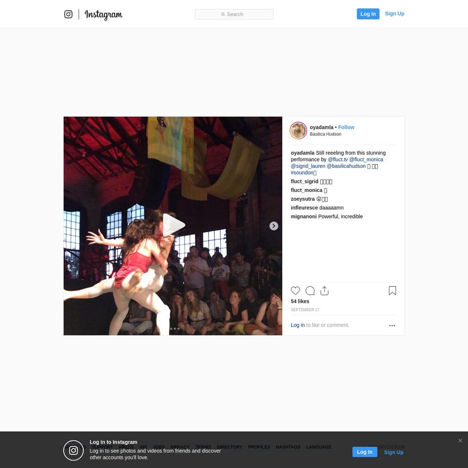Open infleuresce commenter profile

(304, 208)
